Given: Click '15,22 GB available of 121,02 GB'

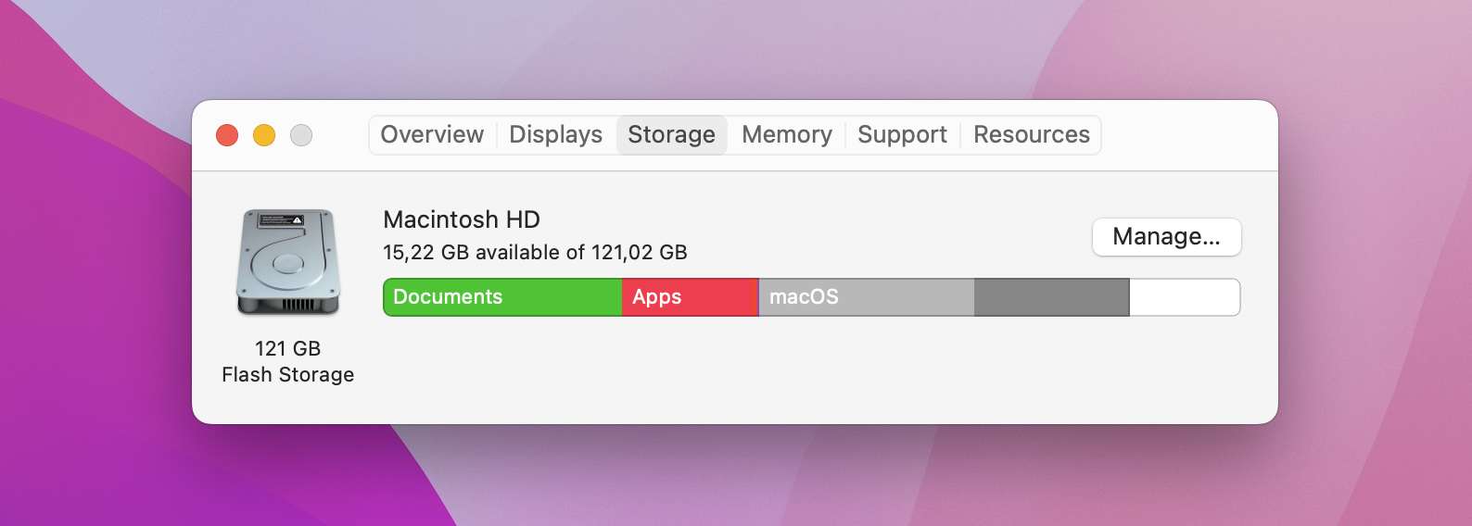Looking at the screenshot, I should coord(535,252).
